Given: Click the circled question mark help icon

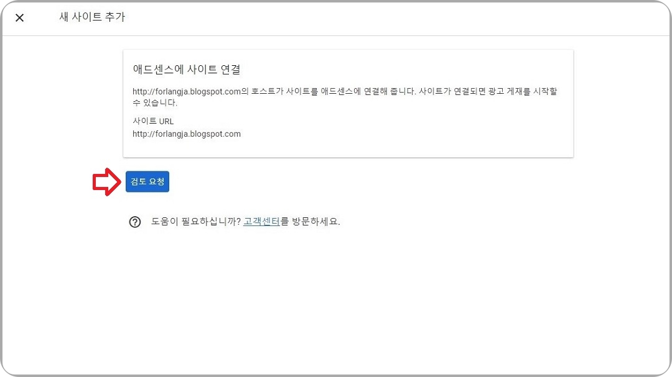Looking at the screenshot, I should point(135,221).
